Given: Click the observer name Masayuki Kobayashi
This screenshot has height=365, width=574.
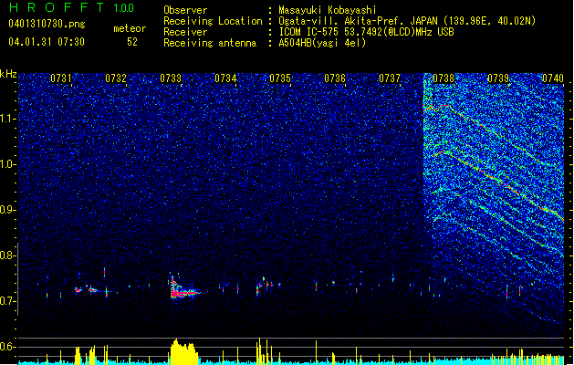Looking at the screenshot, I should [328, 10].
